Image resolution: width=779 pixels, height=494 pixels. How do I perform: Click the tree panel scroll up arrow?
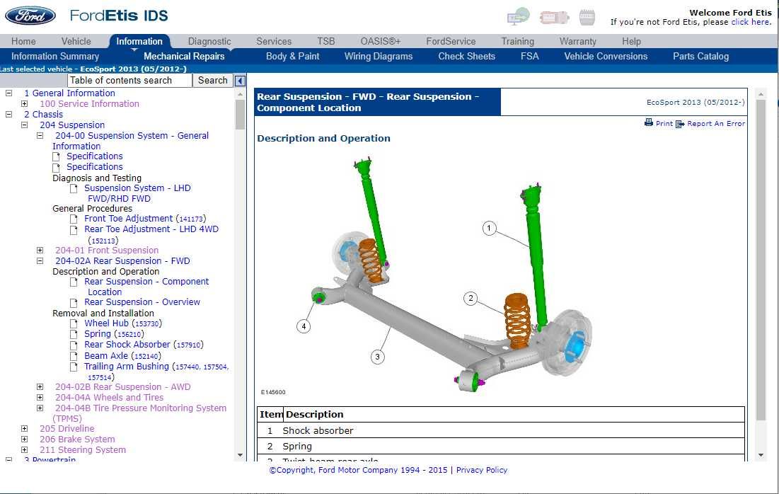240,94
